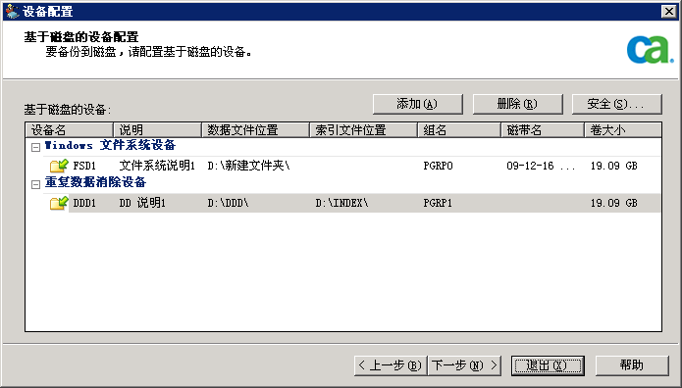Close the 设备配置 dialog window
This screenshot has height=388, width=682.
(669, 12)
